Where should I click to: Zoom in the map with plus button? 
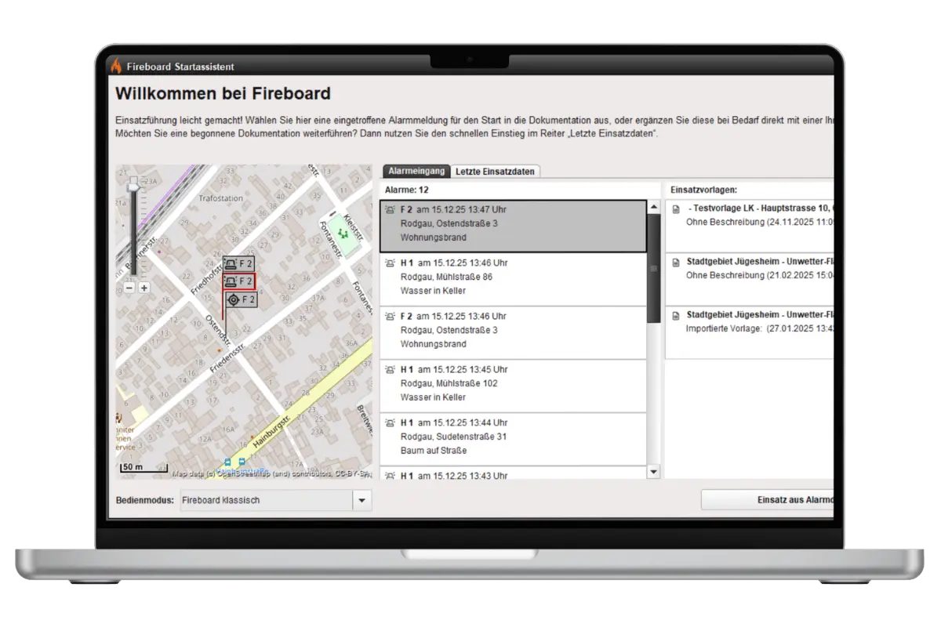pyautogui.click(x=144, y=288)
